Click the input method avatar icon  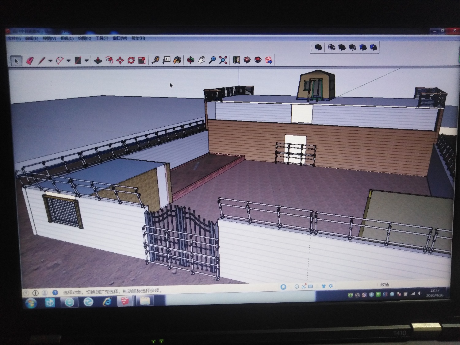[283, 287]
